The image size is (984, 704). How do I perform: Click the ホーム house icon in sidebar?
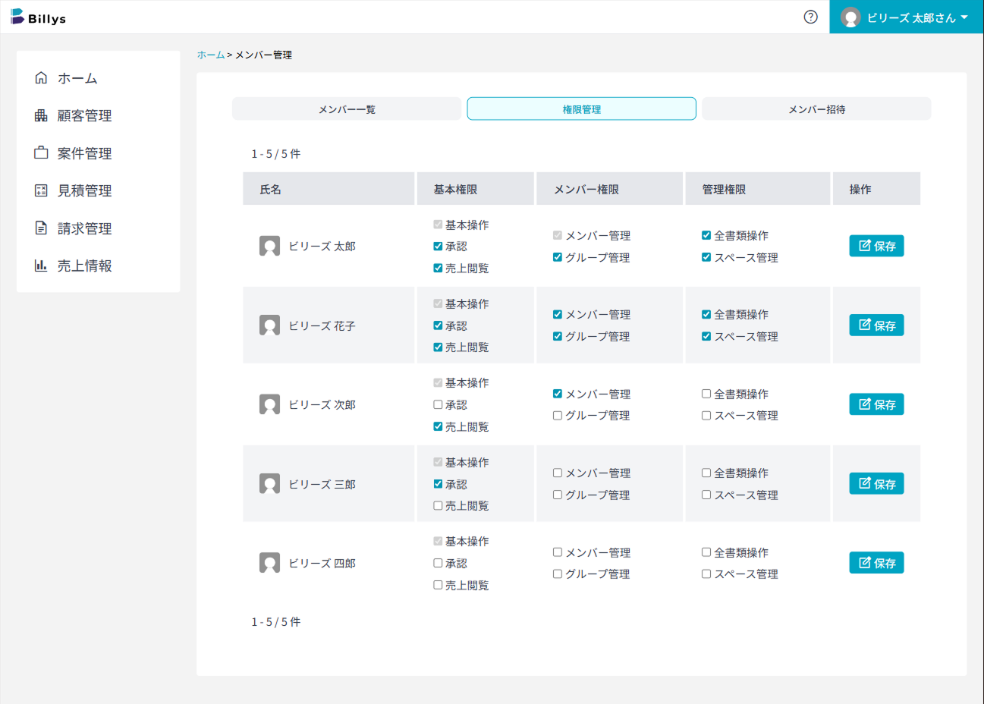41,78
